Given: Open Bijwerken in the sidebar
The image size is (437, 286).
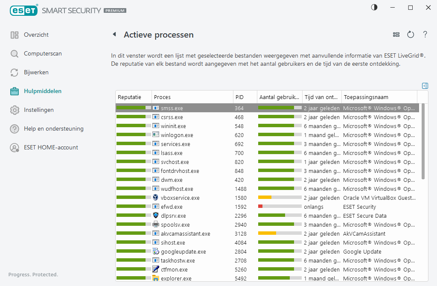Looking at the screenshot, I should (36, 72).
